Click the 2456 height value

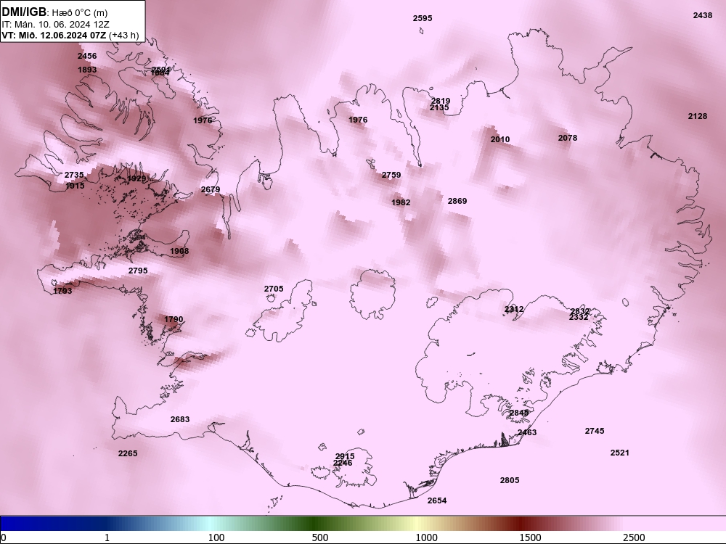point(87,56)
